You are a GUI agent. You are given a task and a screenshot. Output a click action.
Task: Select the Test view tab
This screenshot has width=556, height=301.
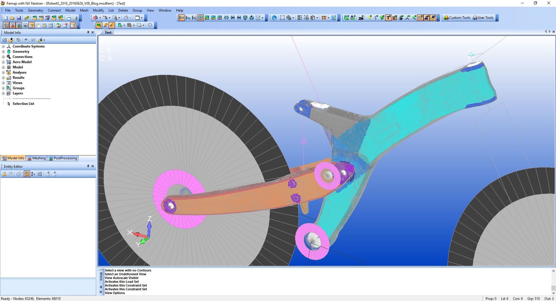[107, 32]
